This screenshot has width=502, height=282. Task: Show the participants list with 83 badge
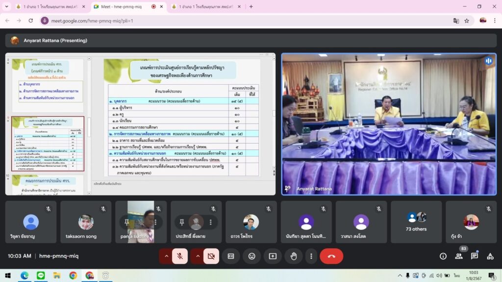459,256
